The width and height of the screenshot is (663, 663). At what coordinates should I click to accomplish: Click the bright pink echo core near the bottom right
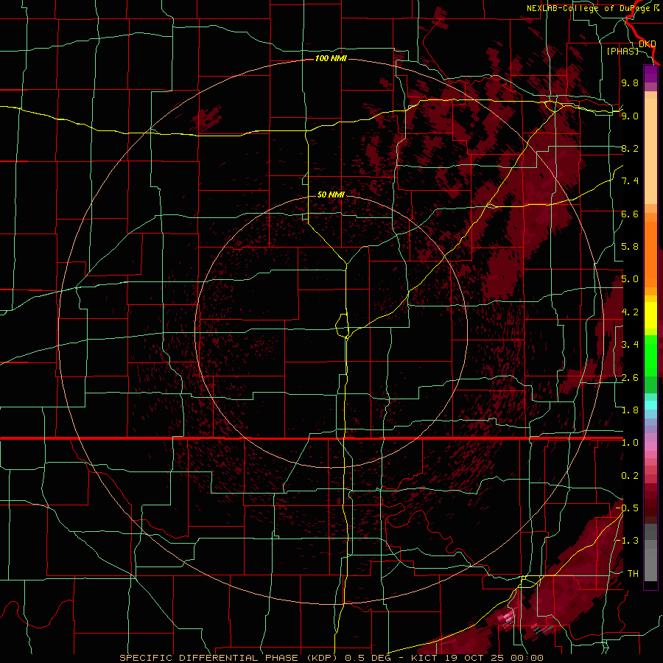(507, 618)
